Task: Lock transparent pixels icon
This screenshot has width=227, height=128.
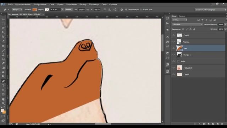Action: [183, 29]
